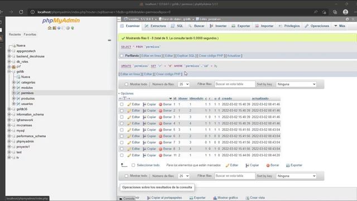This screenshot has width=357, height=201.
Task: Click red Borrar icon for row id 3
Action: 161,117
